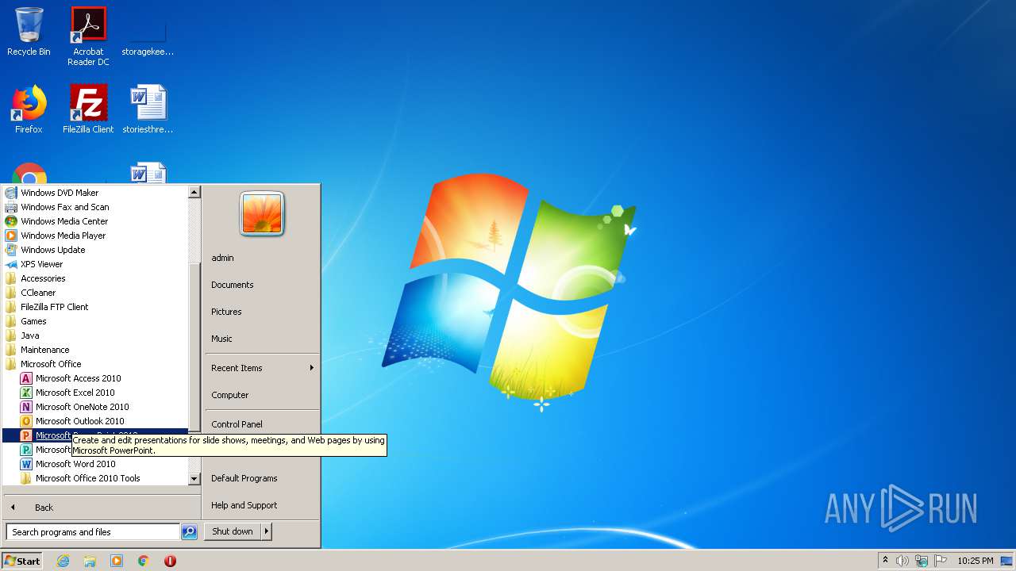Click Search programs and files box
Screen dimensions: 1016x571
(x=93, y=532)
